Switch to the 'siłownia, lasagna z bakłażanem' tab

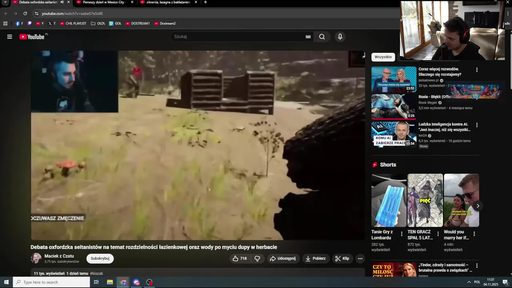click(x=168, y=2)
